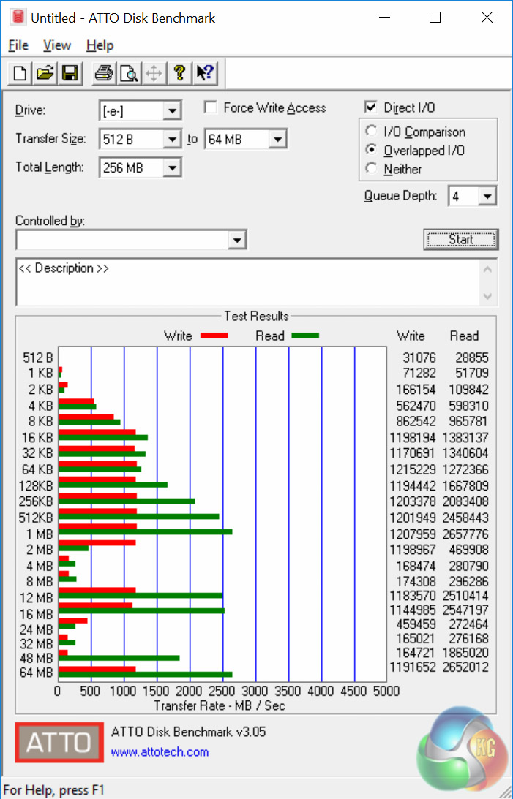Click the 4 KB write value 562470
The image size is (513, 799).
pos(416,406)
